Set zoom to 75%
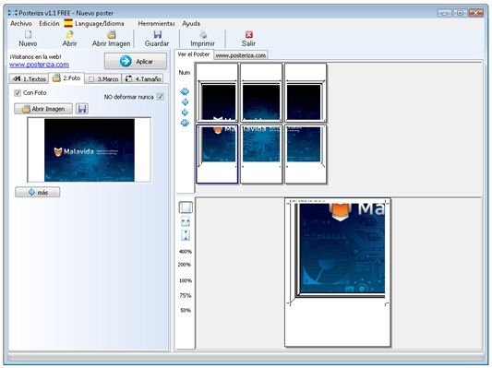 coord(186,295)
